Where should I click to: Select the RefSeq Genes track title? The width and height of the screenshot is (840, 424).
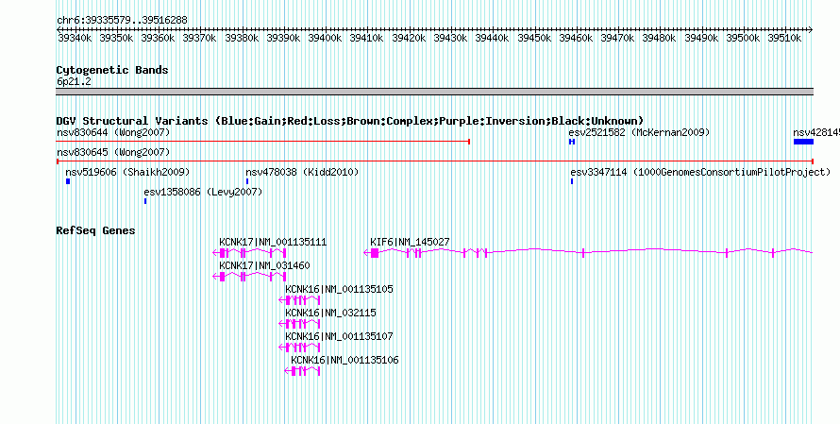tap(95, 231)
